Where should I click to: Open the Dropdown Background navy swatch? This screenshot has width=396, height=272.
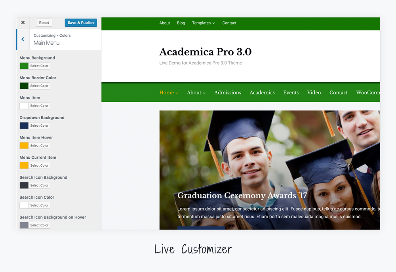tap(24, 126)
